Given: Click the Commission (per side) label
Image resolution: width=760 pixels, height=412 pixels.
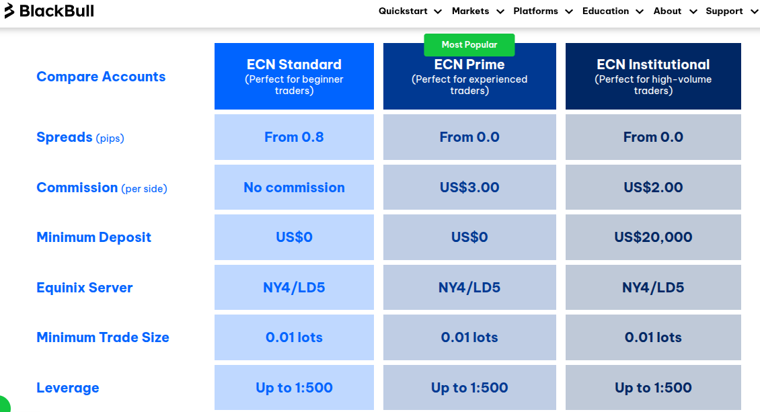Looking at the screenshot, I should [x=102, y=188].
